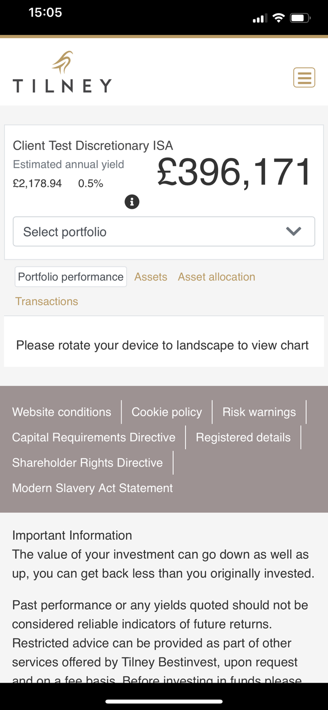Screen dimensions: 328x710
Task: Open the Assets tab
Action: point(151,277)
